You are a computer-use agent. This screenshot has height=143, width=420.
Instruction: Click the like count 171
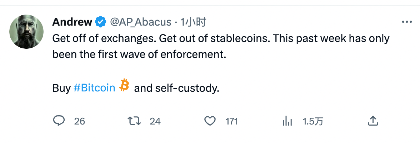coord(232,121)
